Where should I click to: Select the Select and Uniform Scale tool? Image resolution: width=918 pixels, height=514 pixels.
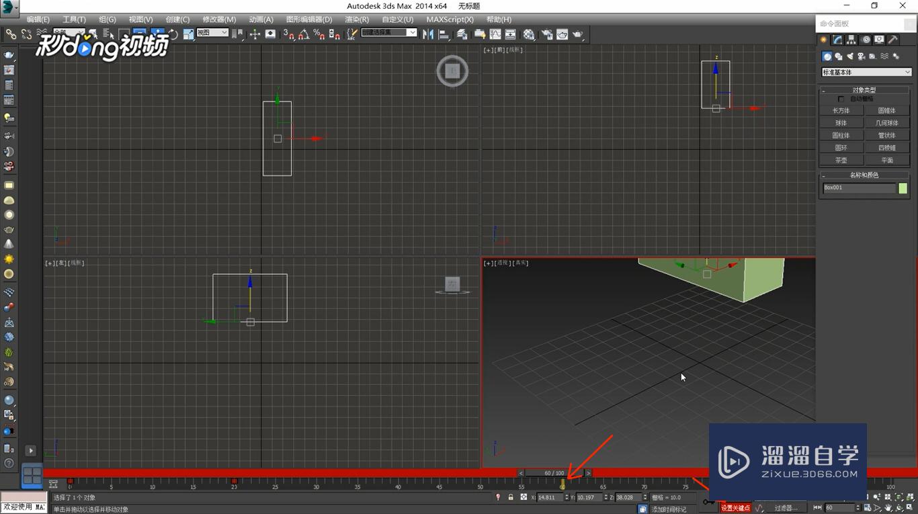click(189, 34)
